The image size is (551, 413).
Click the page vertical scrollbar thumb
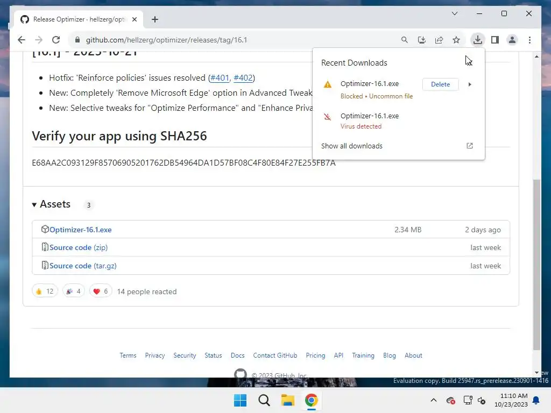coord(536,265)
